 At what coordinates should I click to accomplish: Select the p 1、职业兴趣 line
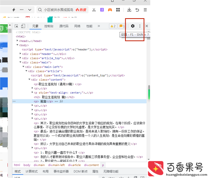point(59,153)
